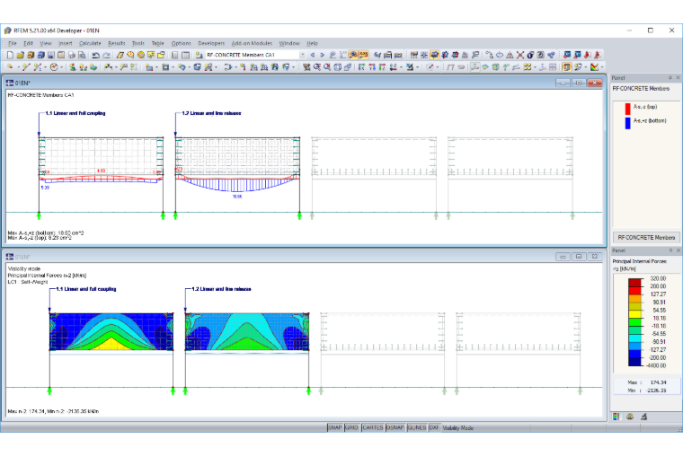Click the clock icon in the second toolbar
Image resolution: width=683 pixels, height=456 pixels.
[x=54, y=67]
